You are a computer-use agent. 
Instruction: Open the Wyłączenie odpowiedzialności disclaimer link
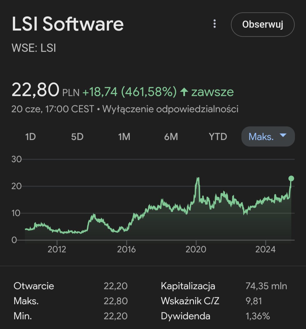(170, 109)
